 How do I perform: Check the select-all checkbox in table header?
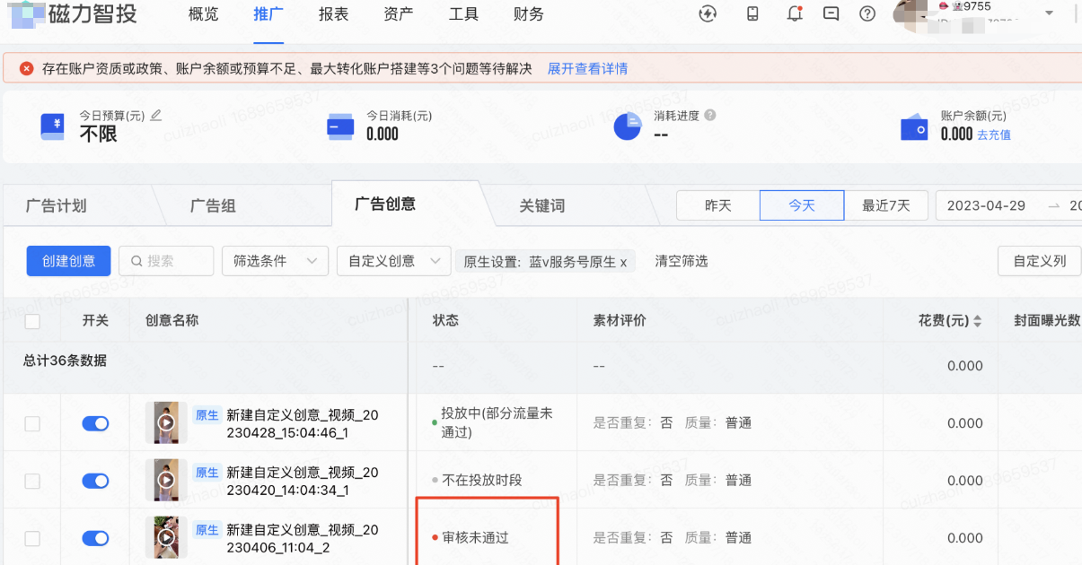point(31,320)
